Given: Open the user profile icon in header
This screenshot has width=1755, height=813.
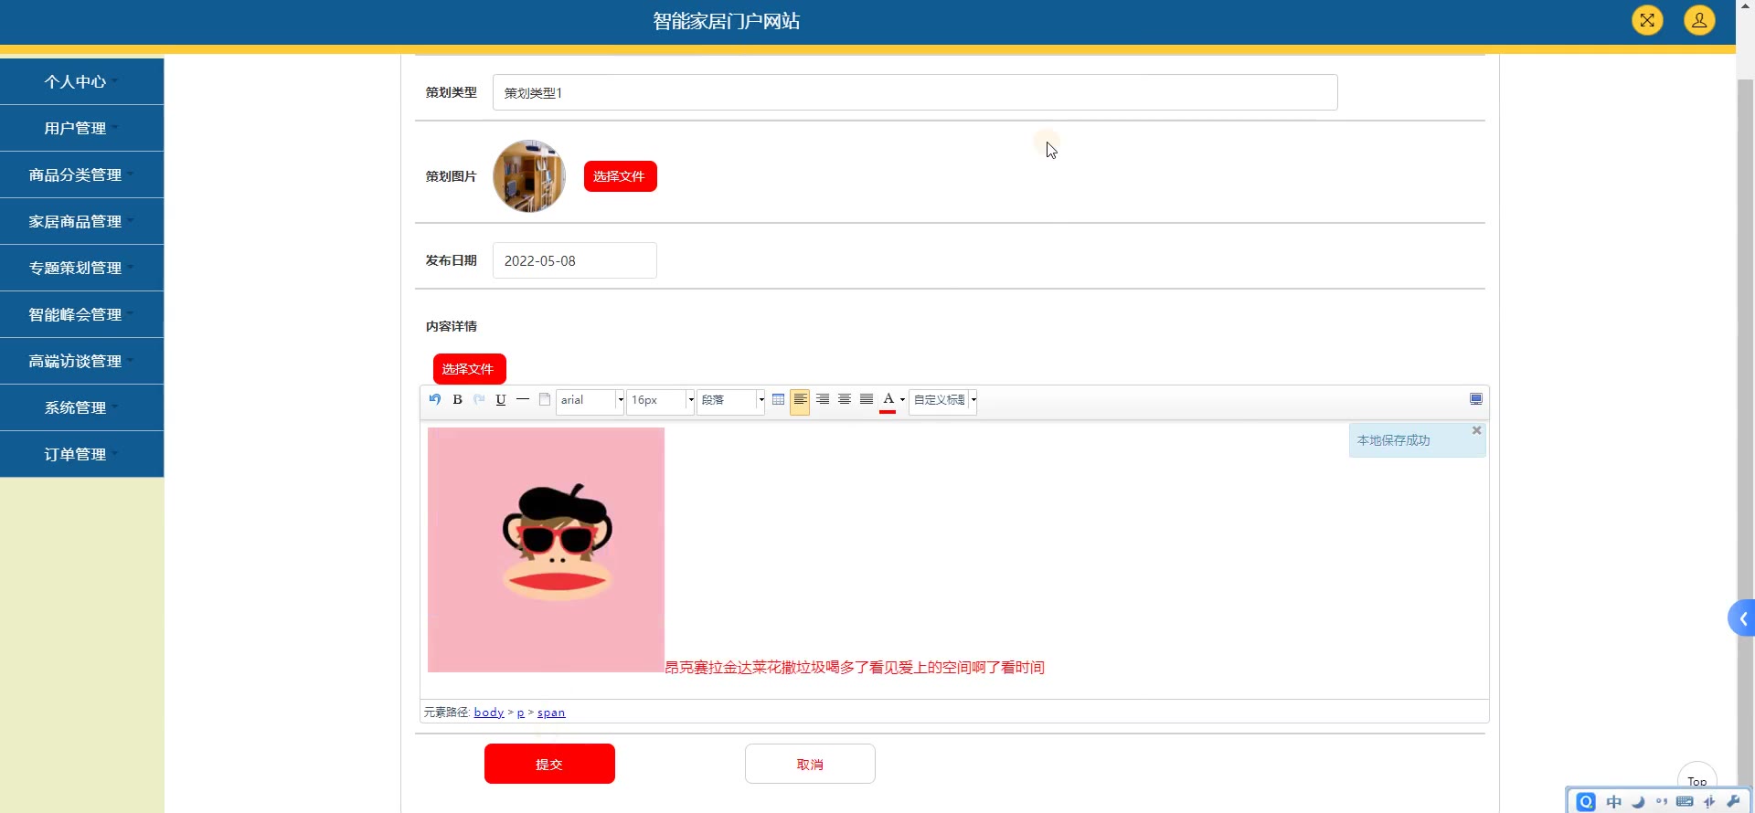Looking at the screenshot, I should pyautogui.click(x=1699, y=20).
